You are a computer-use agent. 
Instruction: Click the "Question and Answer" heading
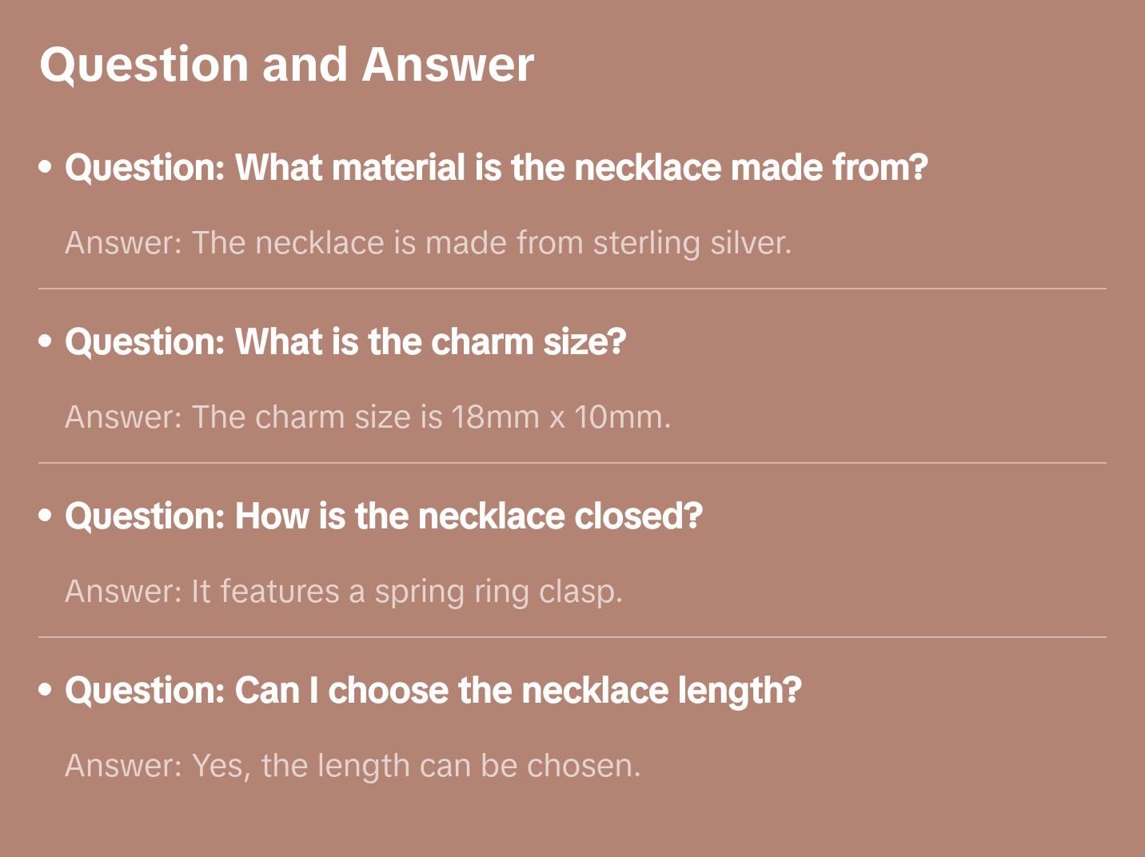tap(286, 64)
